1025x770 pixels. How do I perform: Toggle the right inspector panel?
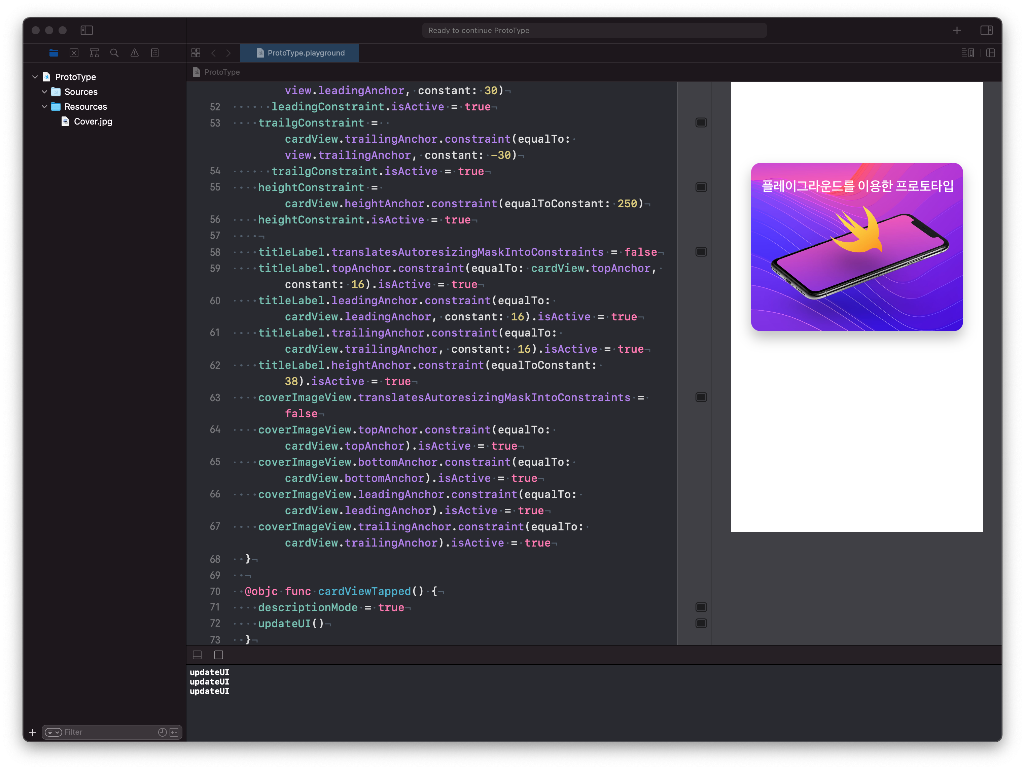987,30
